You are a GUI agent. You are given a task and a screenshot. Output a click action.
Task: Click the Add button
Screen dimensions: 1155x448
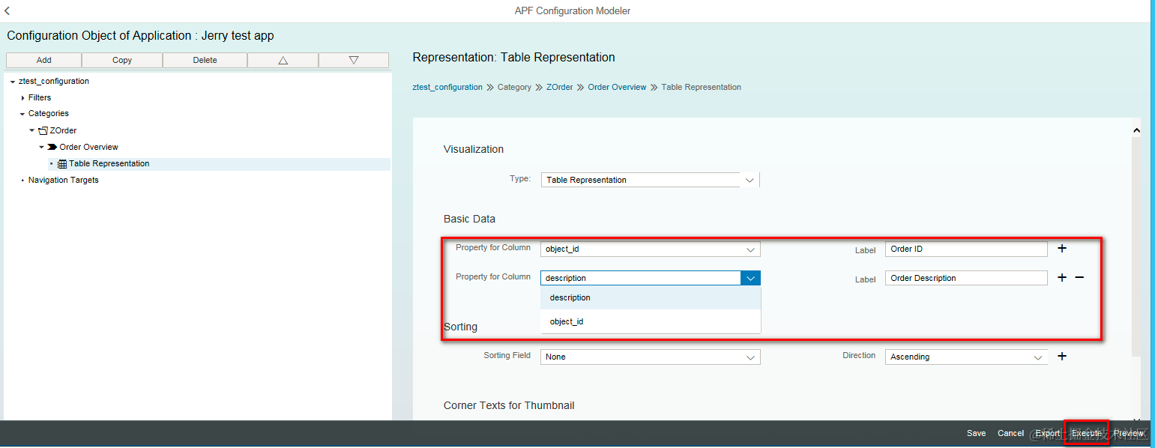tap(43, 60)
